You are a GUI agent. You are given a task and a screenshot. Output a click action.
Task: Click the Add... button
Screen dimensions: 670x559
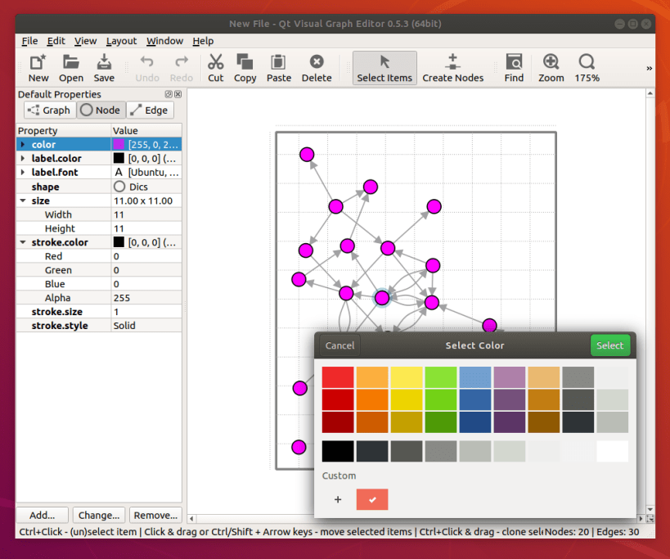(x=42, y=516)
